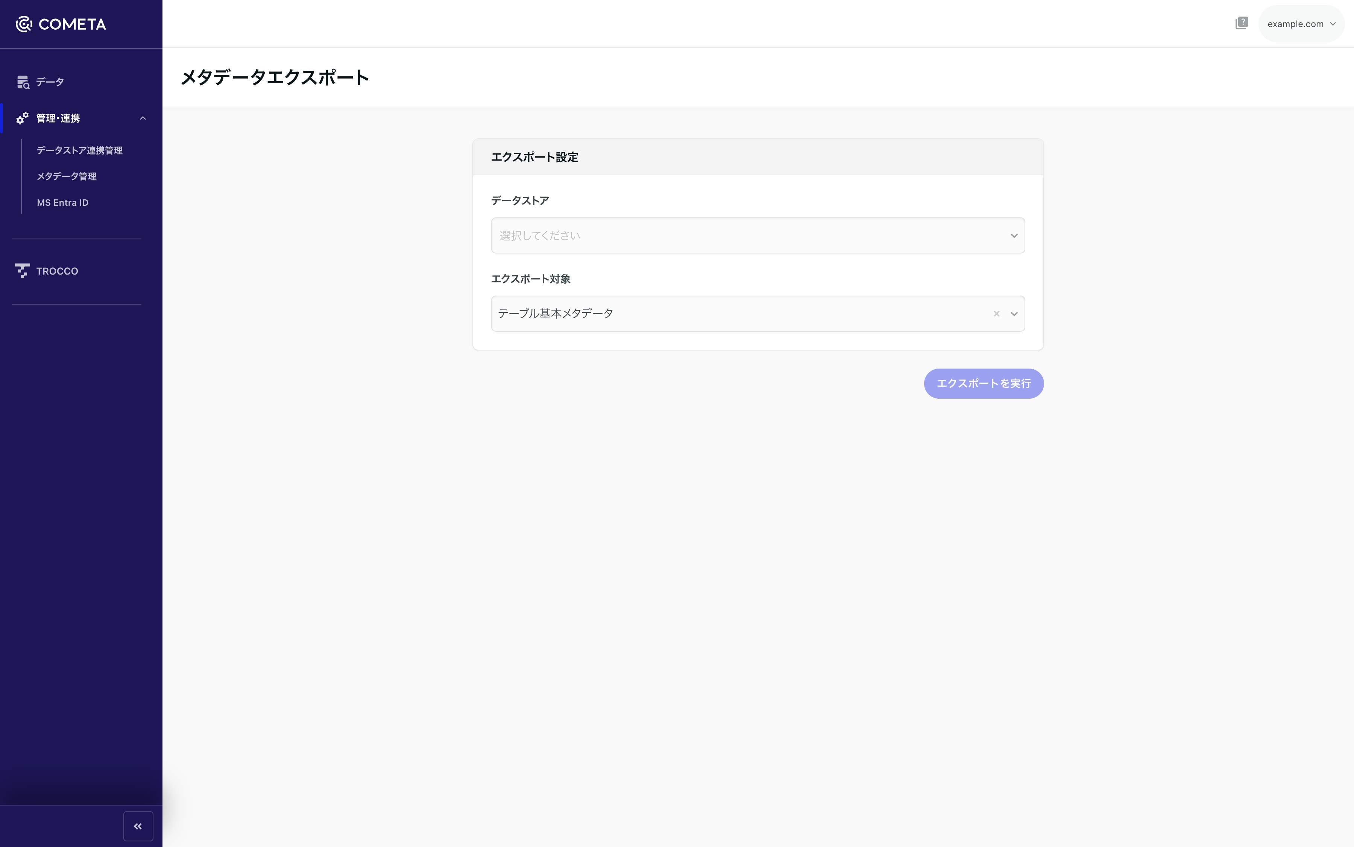Viewport: 1354px width, 847px height.
Task: Click the 管理・連携 gears icon
Action: coord(23,118)
